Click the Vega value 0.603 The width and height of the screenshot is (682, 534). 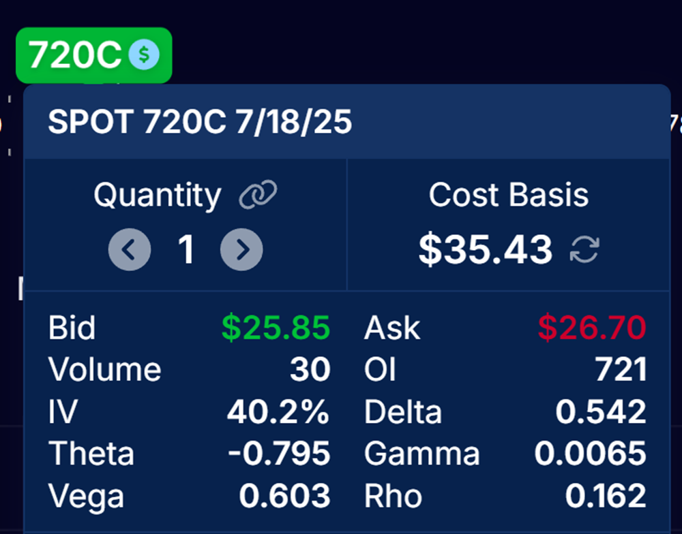click(x=284, y=495)
